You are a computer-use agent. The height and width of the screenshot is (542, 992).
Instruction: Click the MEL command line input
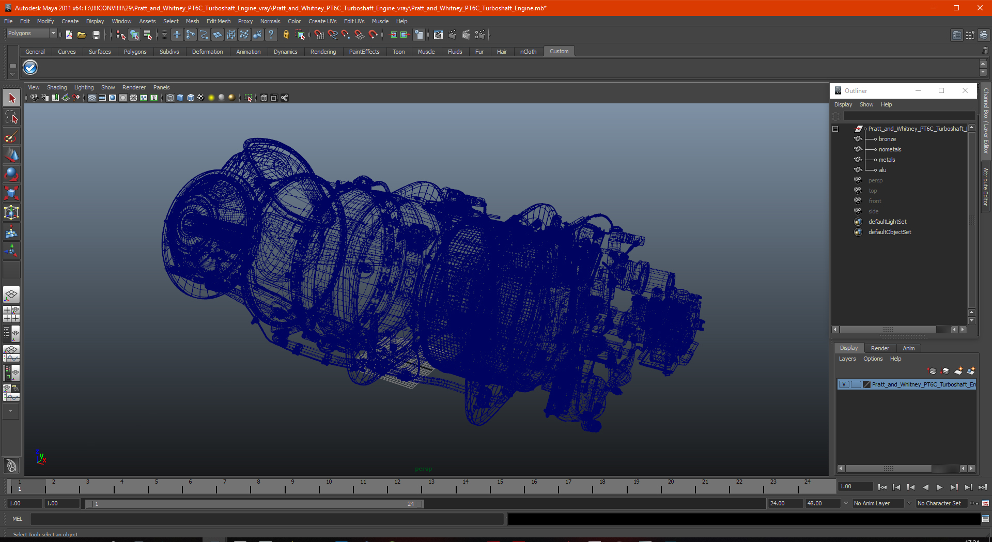pyautogui.click(x=267, y=519)
